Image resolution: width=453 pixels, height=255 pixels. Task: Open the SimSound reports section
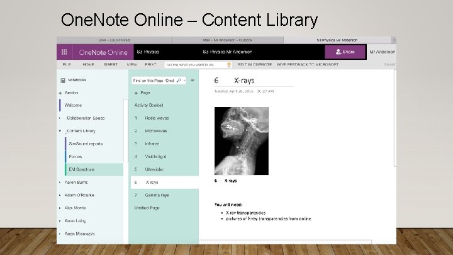point(86,144)
